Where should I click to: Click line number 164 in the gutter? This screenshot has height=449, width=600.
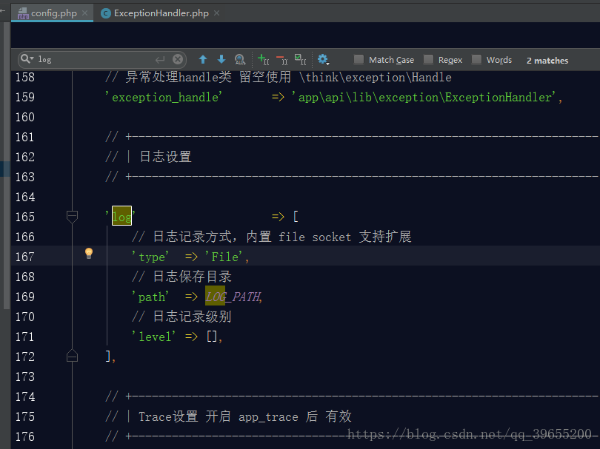25,197
